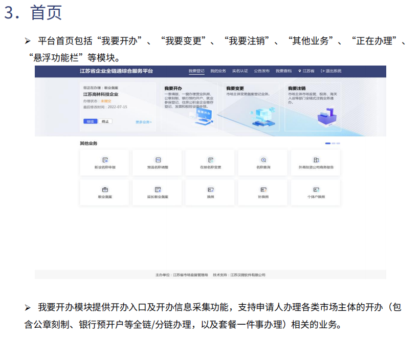This screenshot has width=420, height=338.
Task: Click the 退出系统 logout icon
Action: pos(322,71)
